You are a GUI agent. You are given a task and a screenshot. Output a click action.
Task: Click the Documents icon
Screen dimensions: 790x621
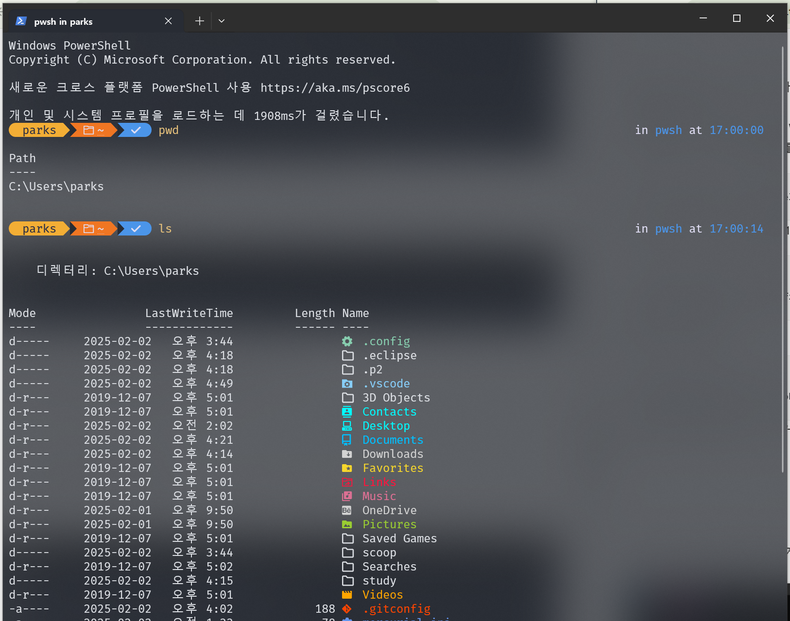click(x=346, y=440)
